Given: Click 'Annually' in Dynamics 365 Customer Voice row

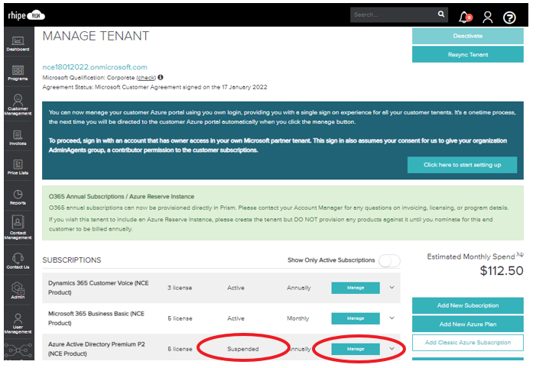Looking at the screenshot, I should 299,288.
